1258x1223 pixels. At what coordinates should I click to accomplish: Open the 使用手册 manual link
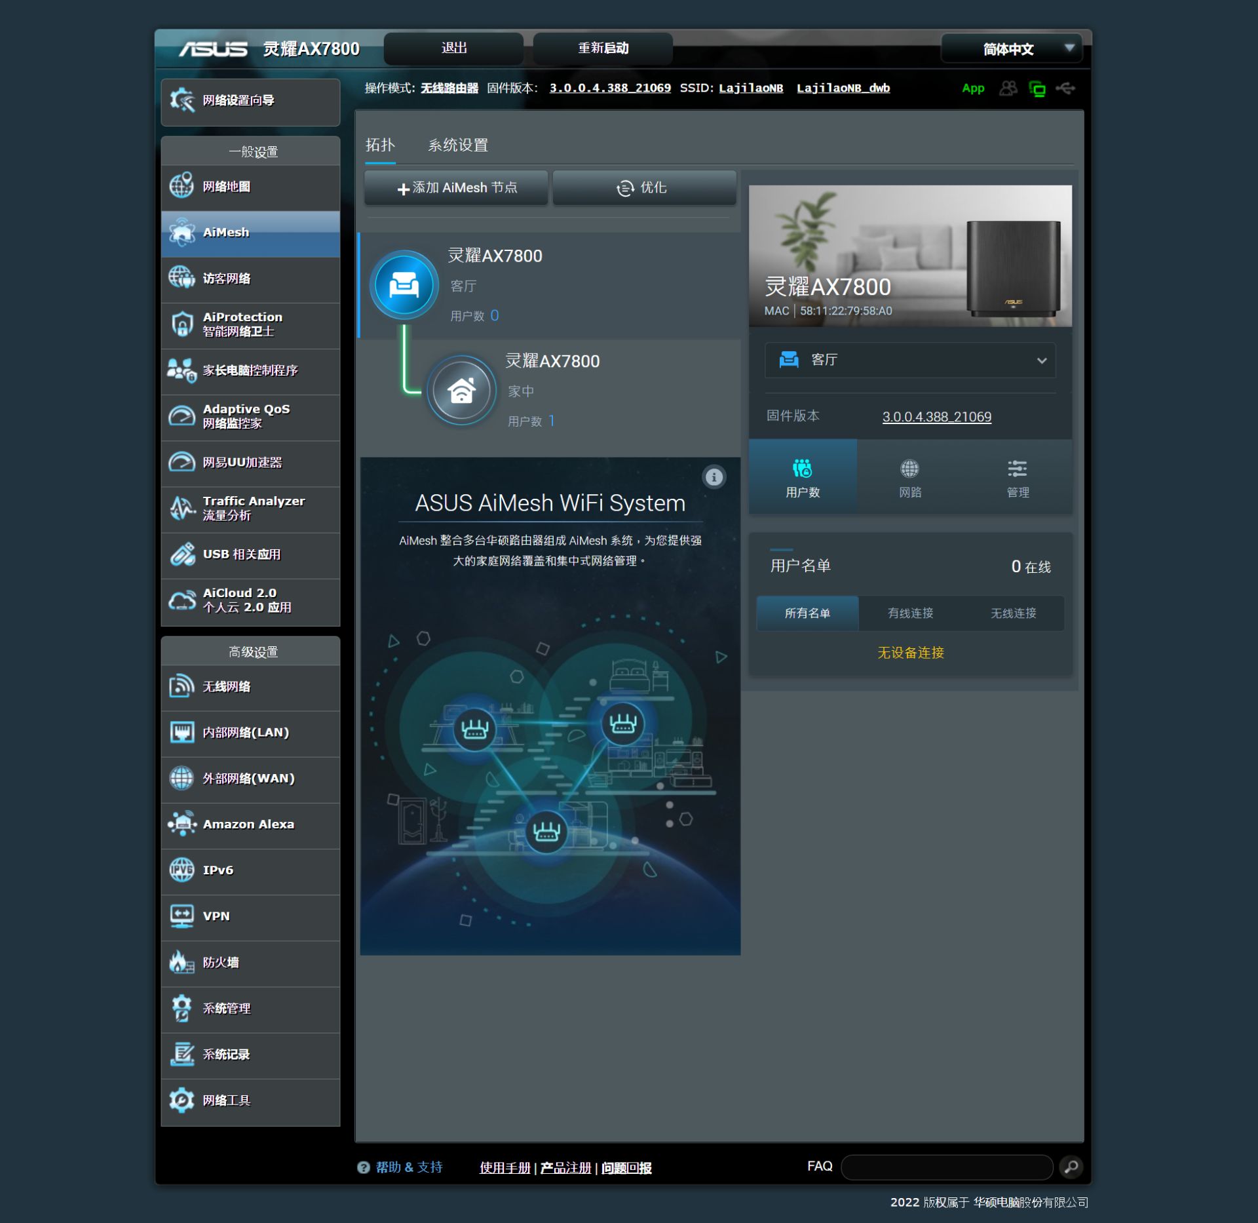pos(505,1168)
